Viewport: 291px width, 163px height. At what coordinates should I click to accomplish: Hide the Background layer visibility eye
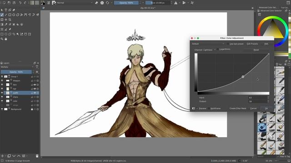pyautogui.click(x=2, y=109)
